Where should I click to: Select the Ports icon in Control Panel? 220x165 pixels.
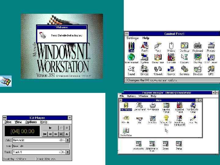tap(158, 47)
